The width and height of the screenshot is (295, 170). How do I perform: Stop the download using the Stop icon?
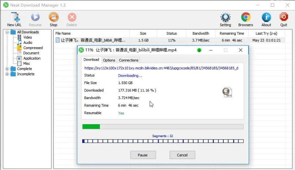(53, 17)
